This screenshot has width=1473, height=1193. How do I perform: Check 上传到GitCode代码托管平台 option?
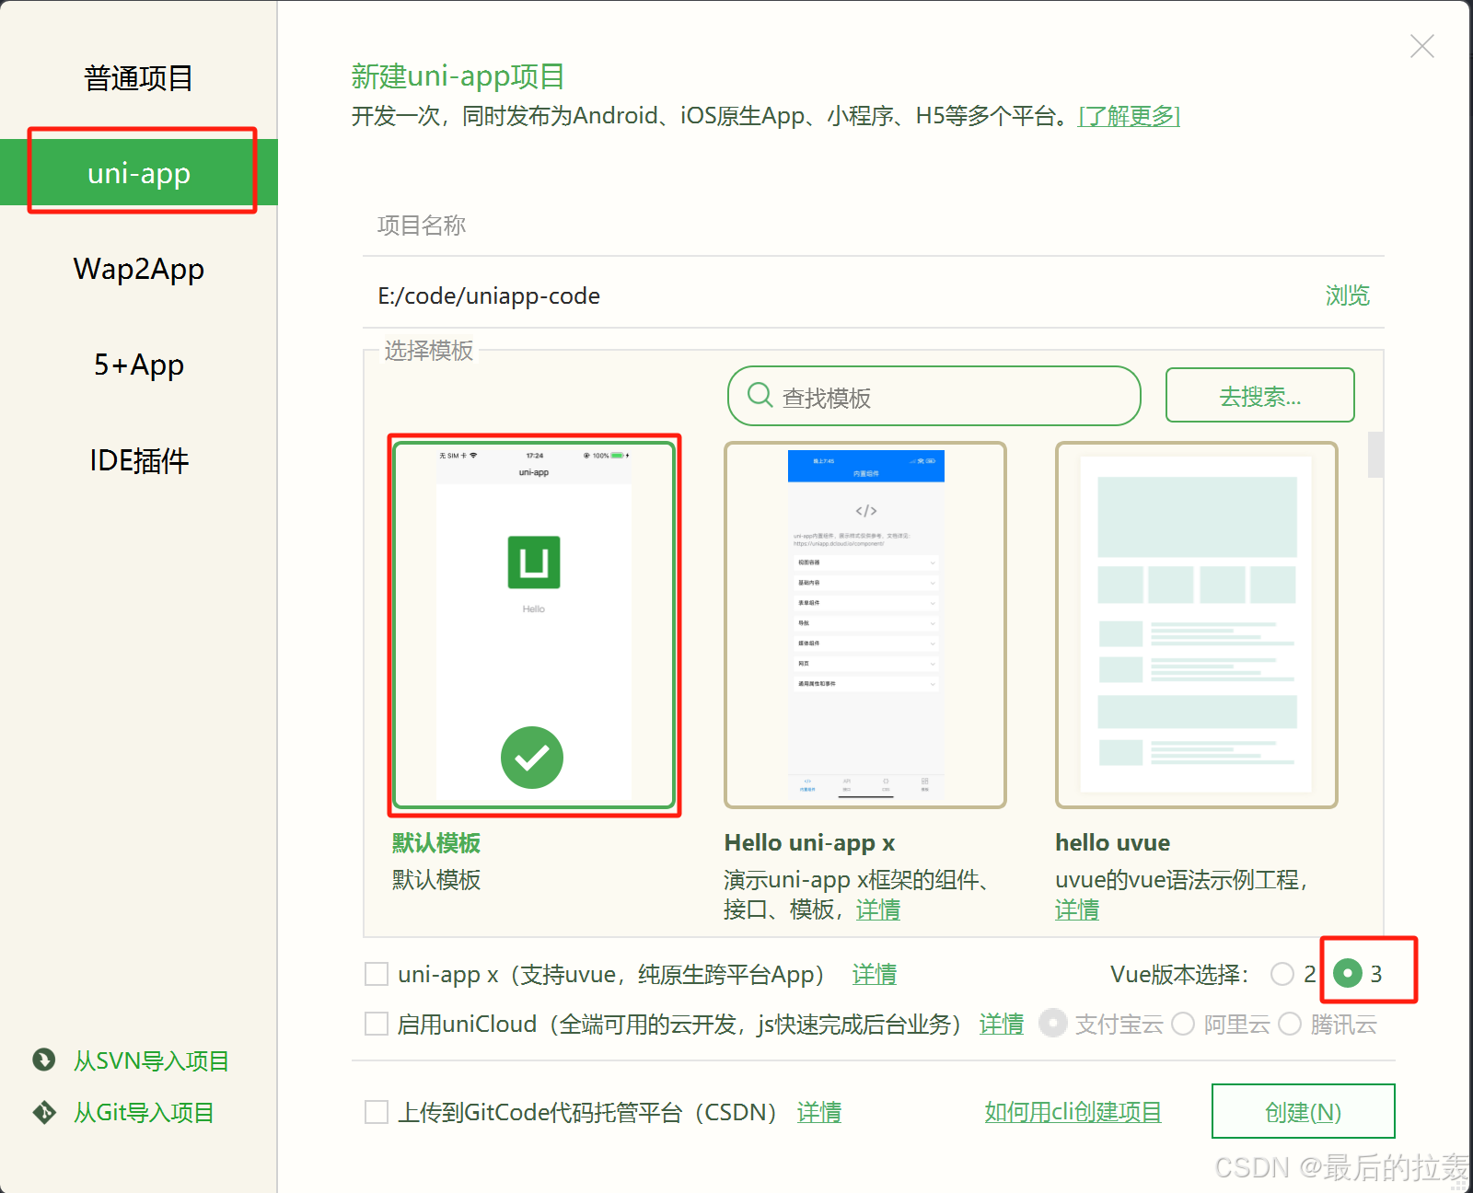376,1112
